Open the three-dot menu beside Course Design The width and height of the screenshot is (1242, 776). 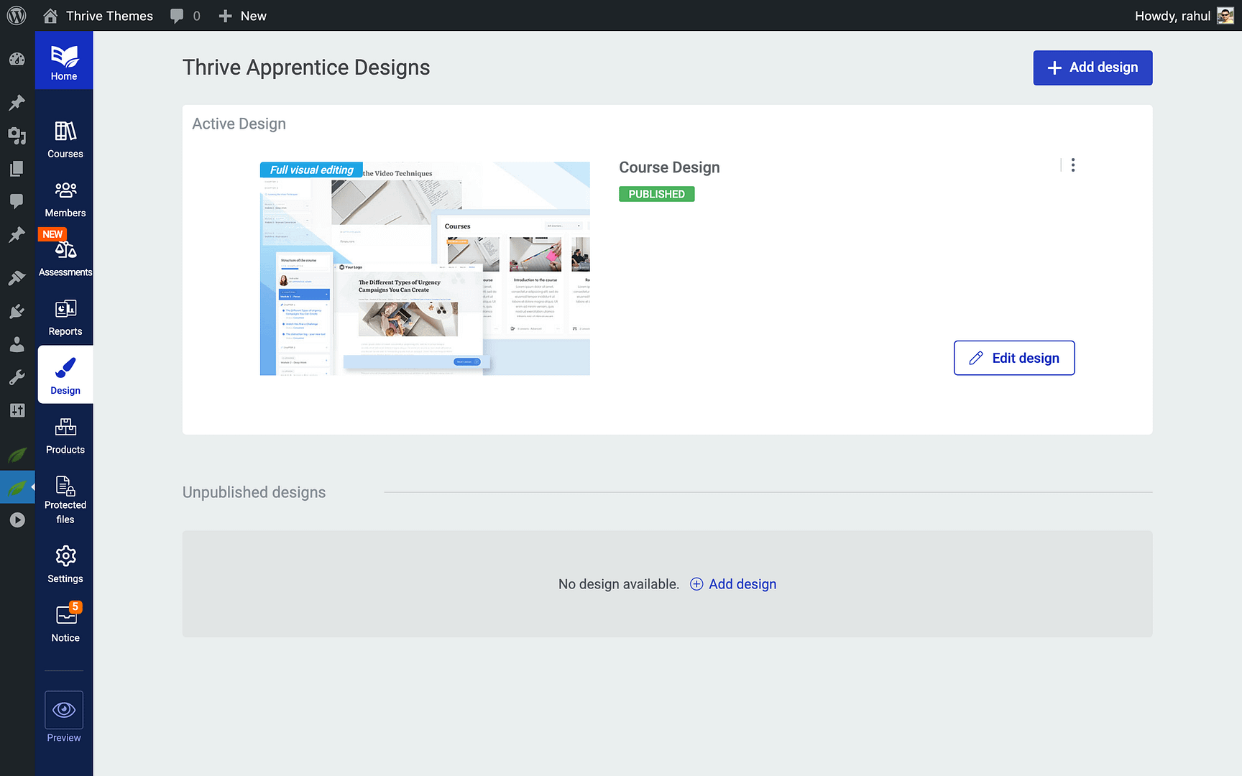(1072, 165)
